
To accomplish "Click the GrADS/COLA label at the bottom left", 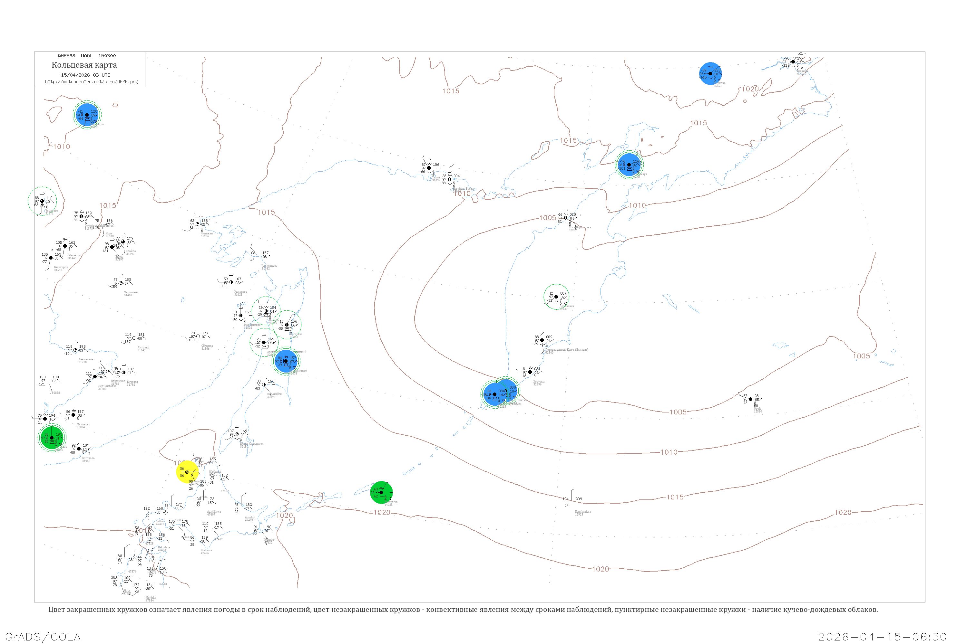I will 43,637.
